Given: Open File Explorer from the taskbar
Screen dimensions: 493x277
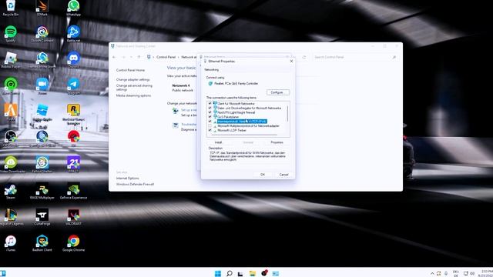Looking at the screenshot, I should [253, 273].
